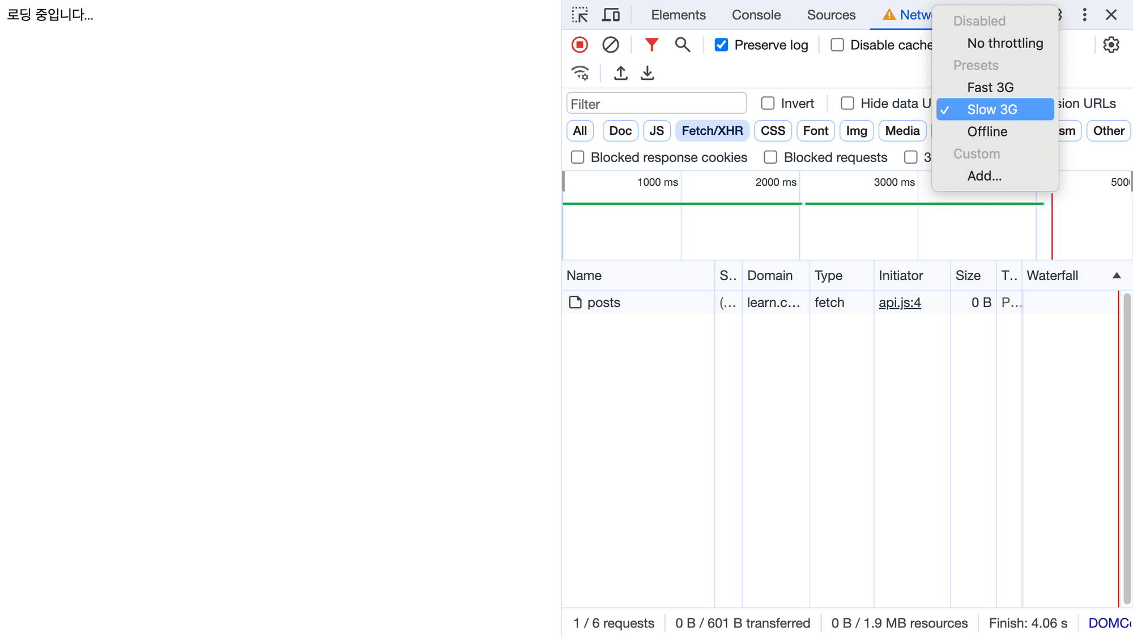
Task: Click the red filter funnel icon
Action: point(651,45)
